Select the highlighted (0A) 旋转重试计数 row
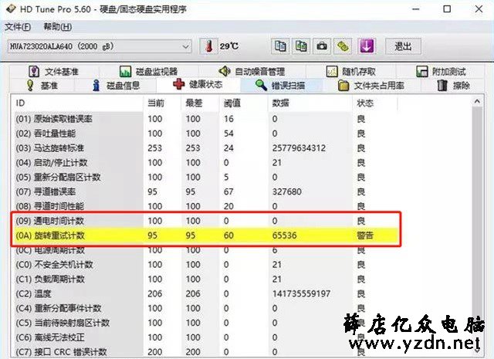The image size is (494, 359). click(x=205, y=235)
